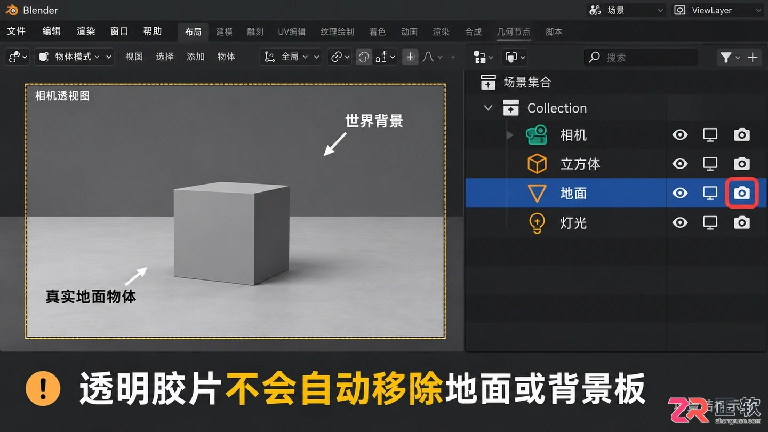The width and height of the screenshot is (768, 432).
Task: Open the 物体模式 mode dropdown
Action: (74, 57)
